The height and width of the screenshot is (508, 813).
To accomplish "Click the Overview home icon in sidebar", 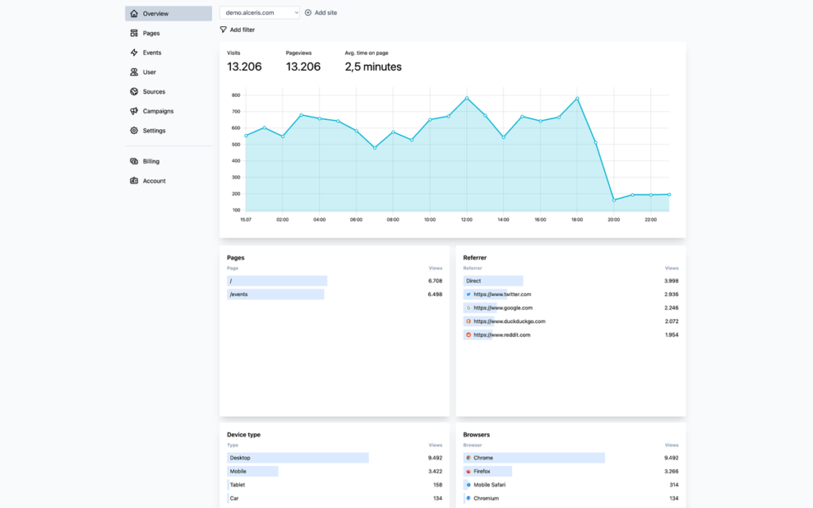I will pos(133,13).
